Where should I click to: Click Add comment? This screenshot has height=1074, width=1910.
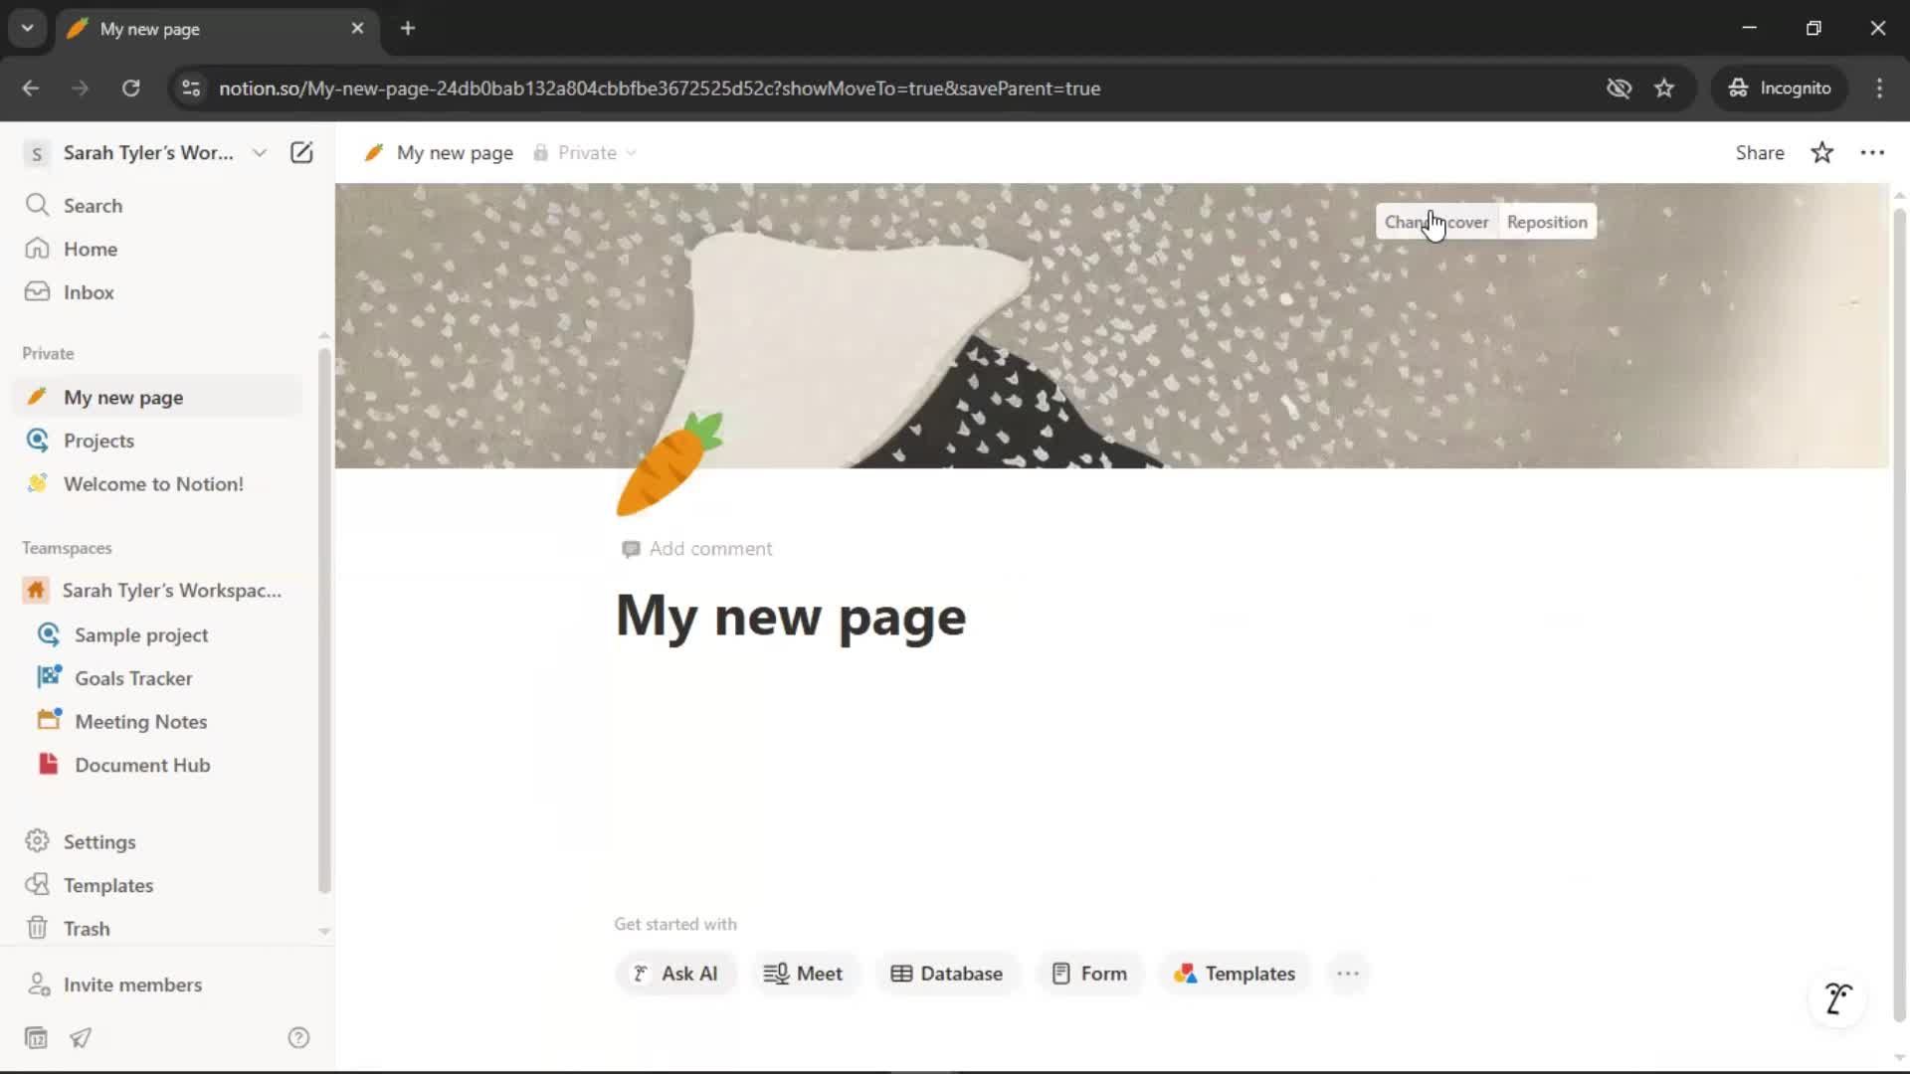point(696,549)
